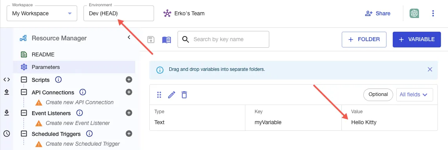Image resolution: width=448 pixels, height=150 pixels.
Task: Toggle the Optional pill button
Action: pos(378,94)
